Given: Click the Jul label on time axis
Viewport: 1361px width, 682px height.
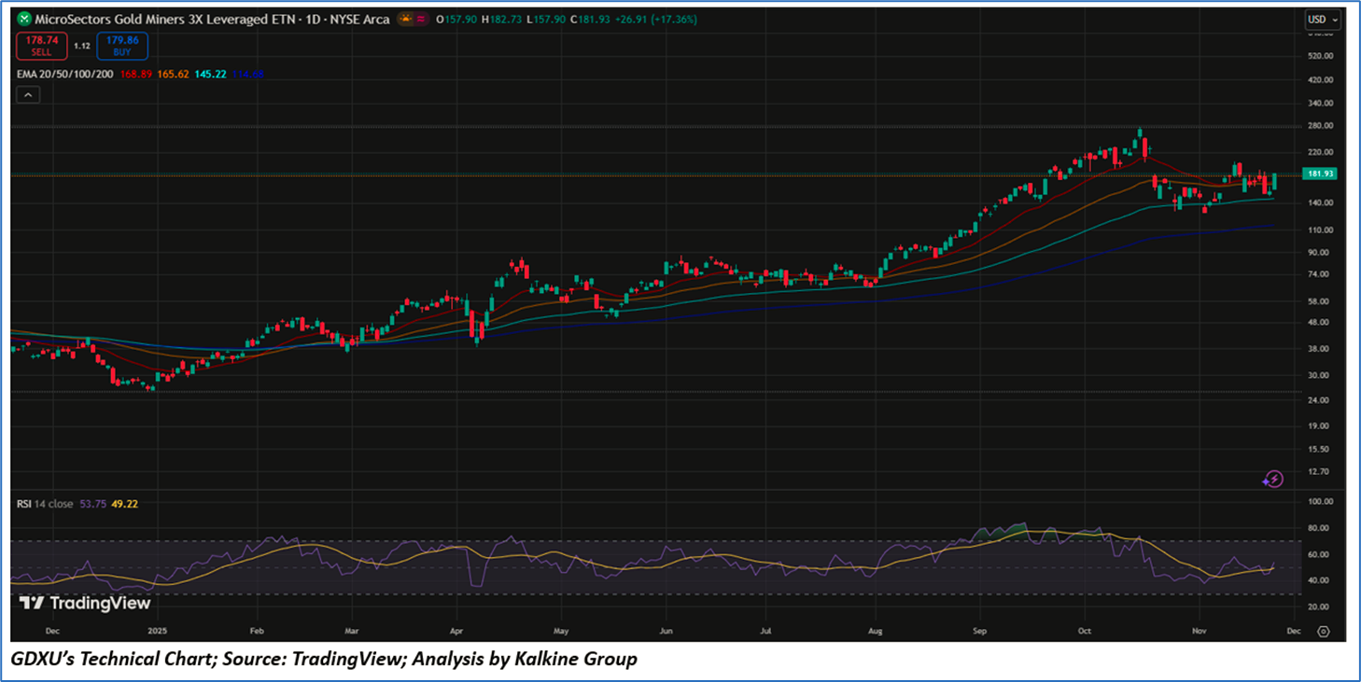Looking at the screenshot, I should [765, 632].
